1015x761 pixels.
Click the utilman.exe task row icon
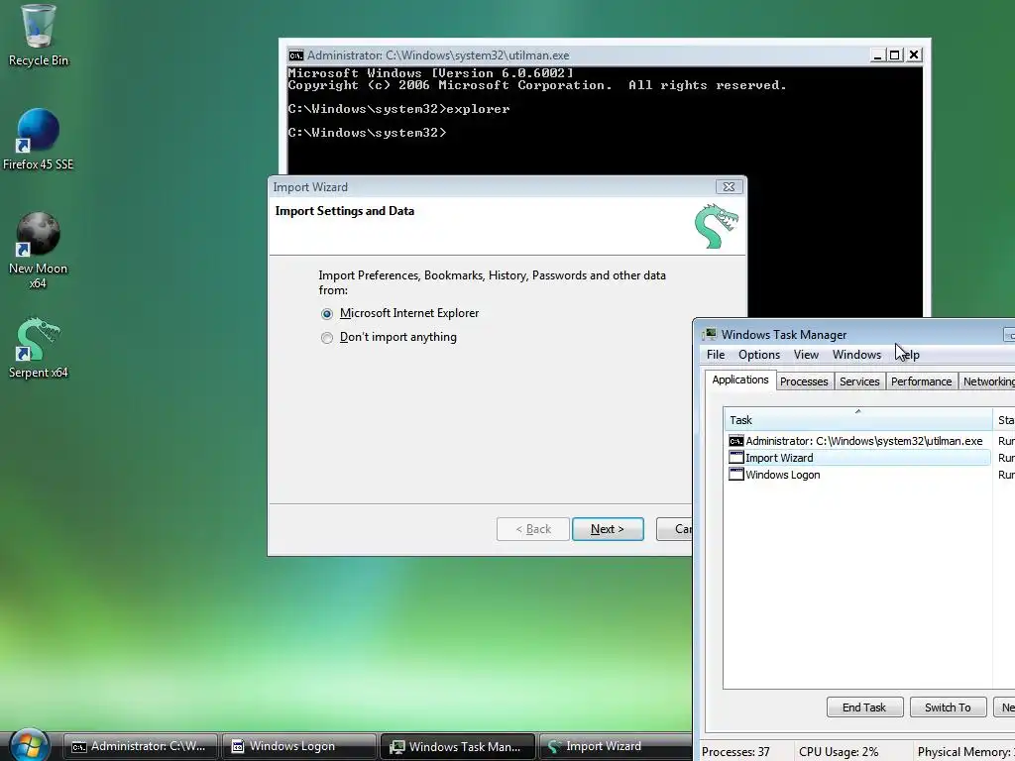point(736,441)
